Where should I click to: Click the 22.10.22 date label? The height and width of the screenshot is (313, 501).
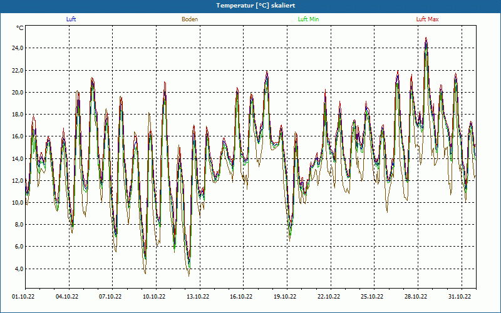pyautogui.click(x=329, y=297)
